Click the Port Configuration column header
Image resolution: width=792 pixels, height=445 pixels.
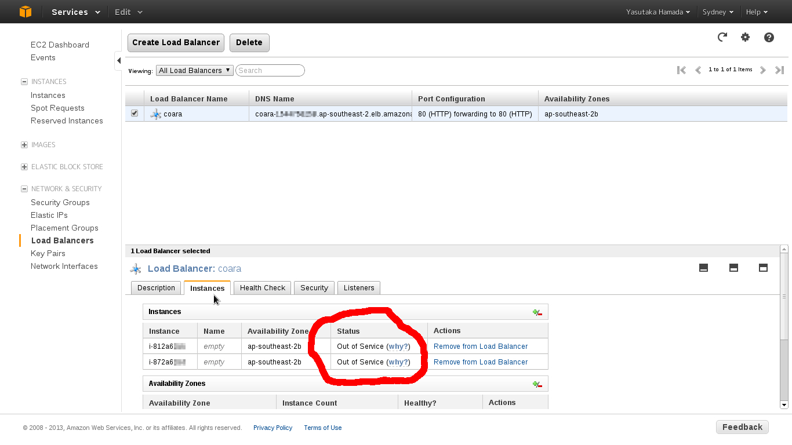pos(475,99)
